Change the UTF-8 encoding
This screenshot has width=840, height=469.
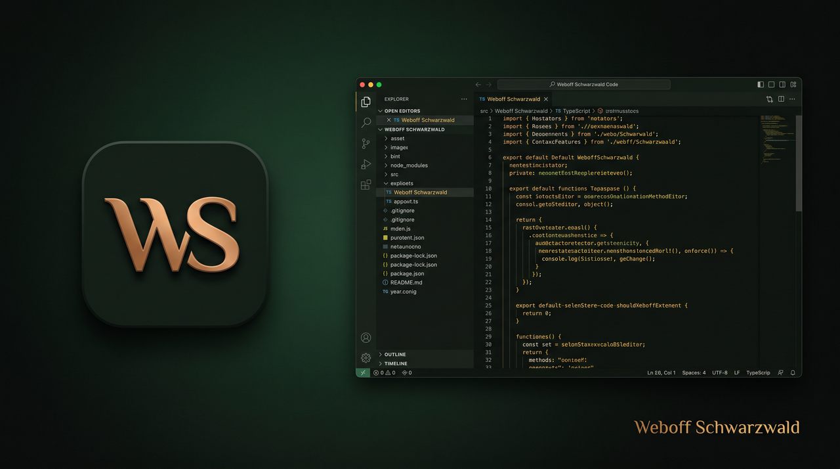719,372
